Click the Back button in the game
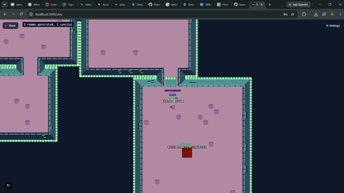Screen dimensions: 344x193 (x=10, y=26)
